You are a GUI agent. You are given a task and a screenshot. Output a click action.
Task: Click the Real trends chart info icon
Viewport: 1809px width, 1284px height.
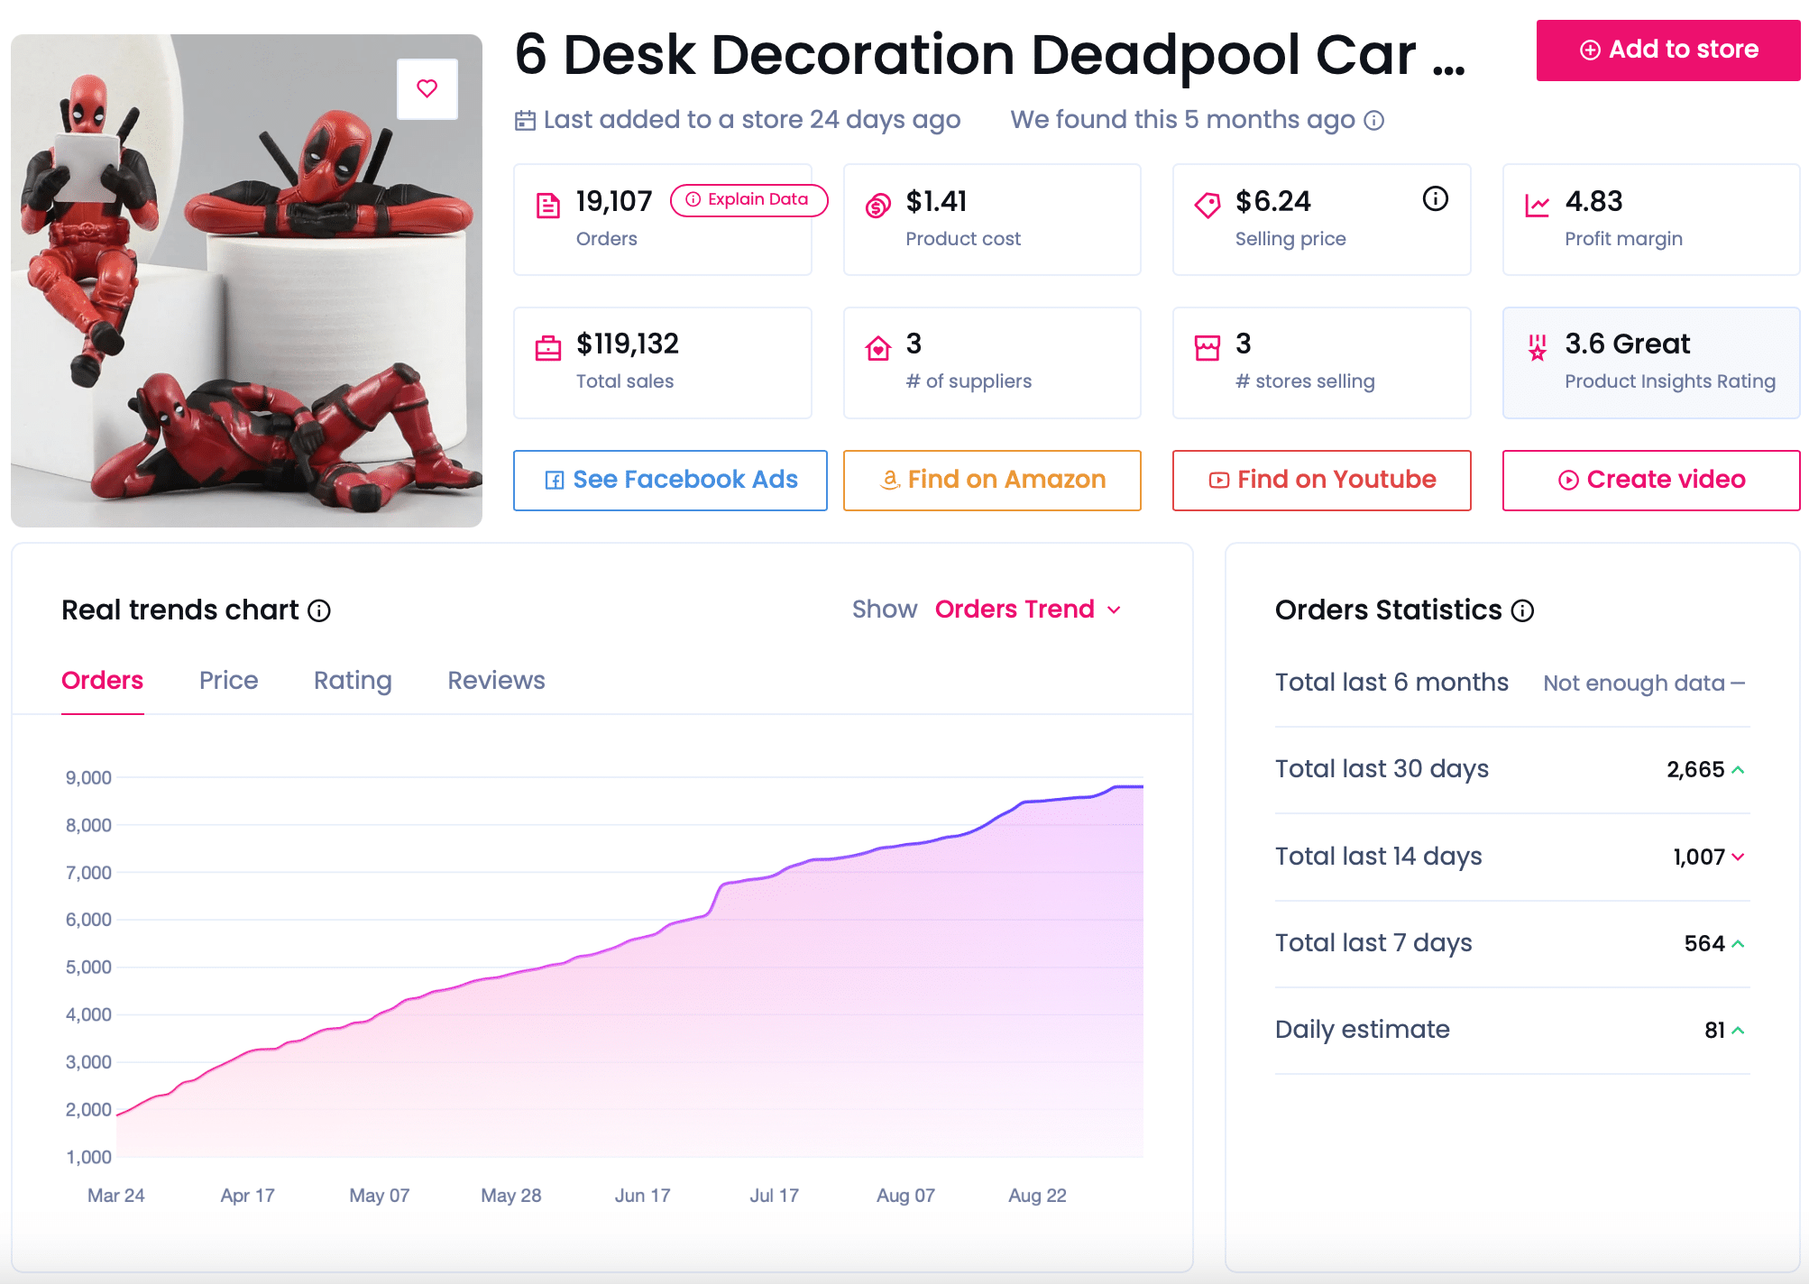pyautogui.click(x=318, y=610)
